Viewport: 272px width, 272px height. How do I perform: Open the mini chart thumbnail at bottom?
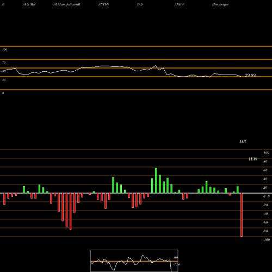[x=134, y=261]
